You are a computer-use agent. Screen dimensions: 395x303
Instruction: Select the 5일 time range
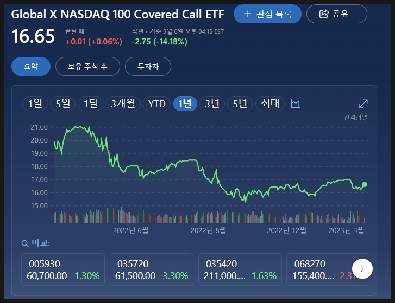(62, 104)
